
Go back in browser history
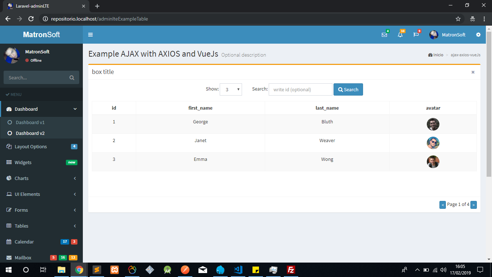[x=8, y=19]
